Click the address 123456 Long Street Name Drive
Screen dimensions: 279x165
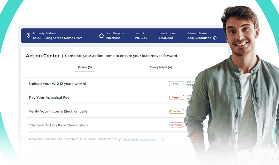tap(58, 38)
